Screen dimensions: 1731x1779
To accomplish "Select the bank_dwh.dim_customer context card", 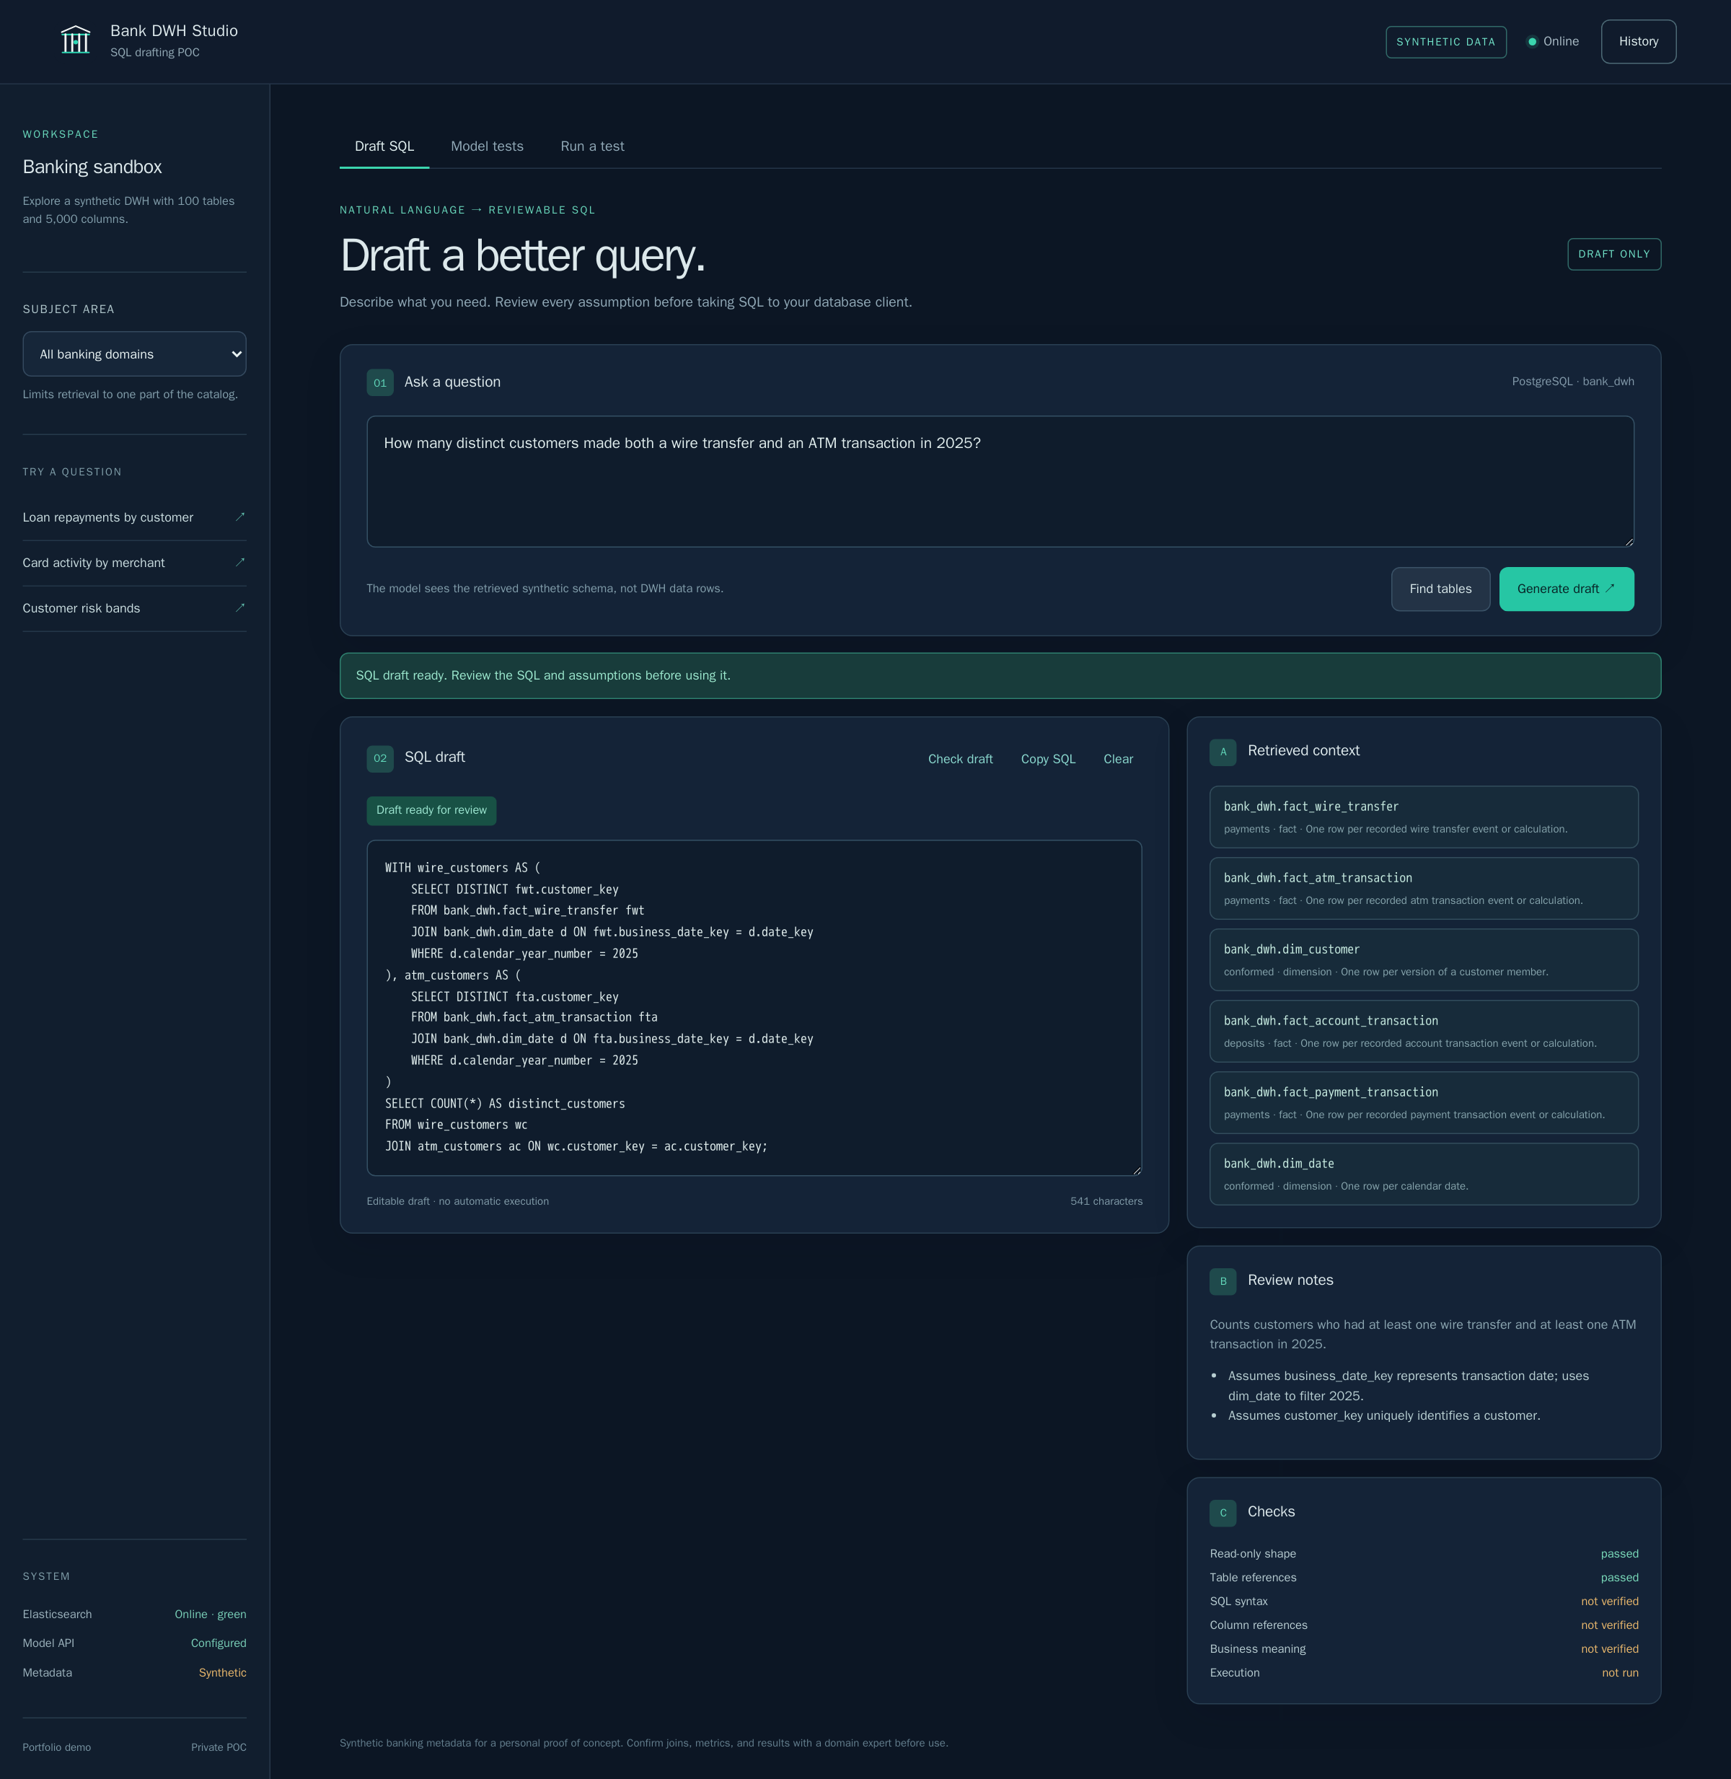I will (x=1424, y=959).
